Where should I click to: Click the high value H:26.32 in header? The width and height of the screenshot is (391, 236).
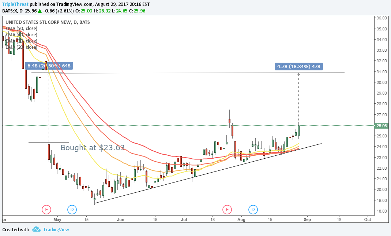[102, 11]
